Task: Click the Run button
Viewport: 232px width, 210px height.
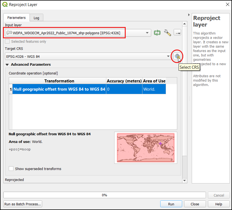Action: pyautogui.click(x=171, y=204)
